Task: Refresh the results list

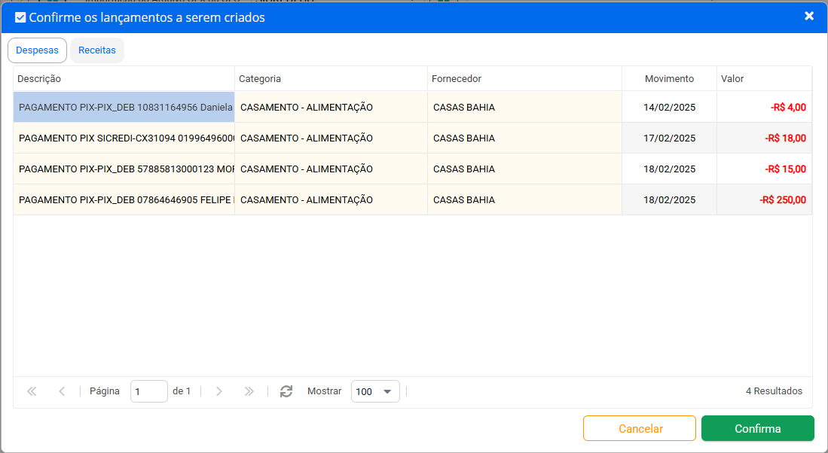Action: tap(286, 391)
